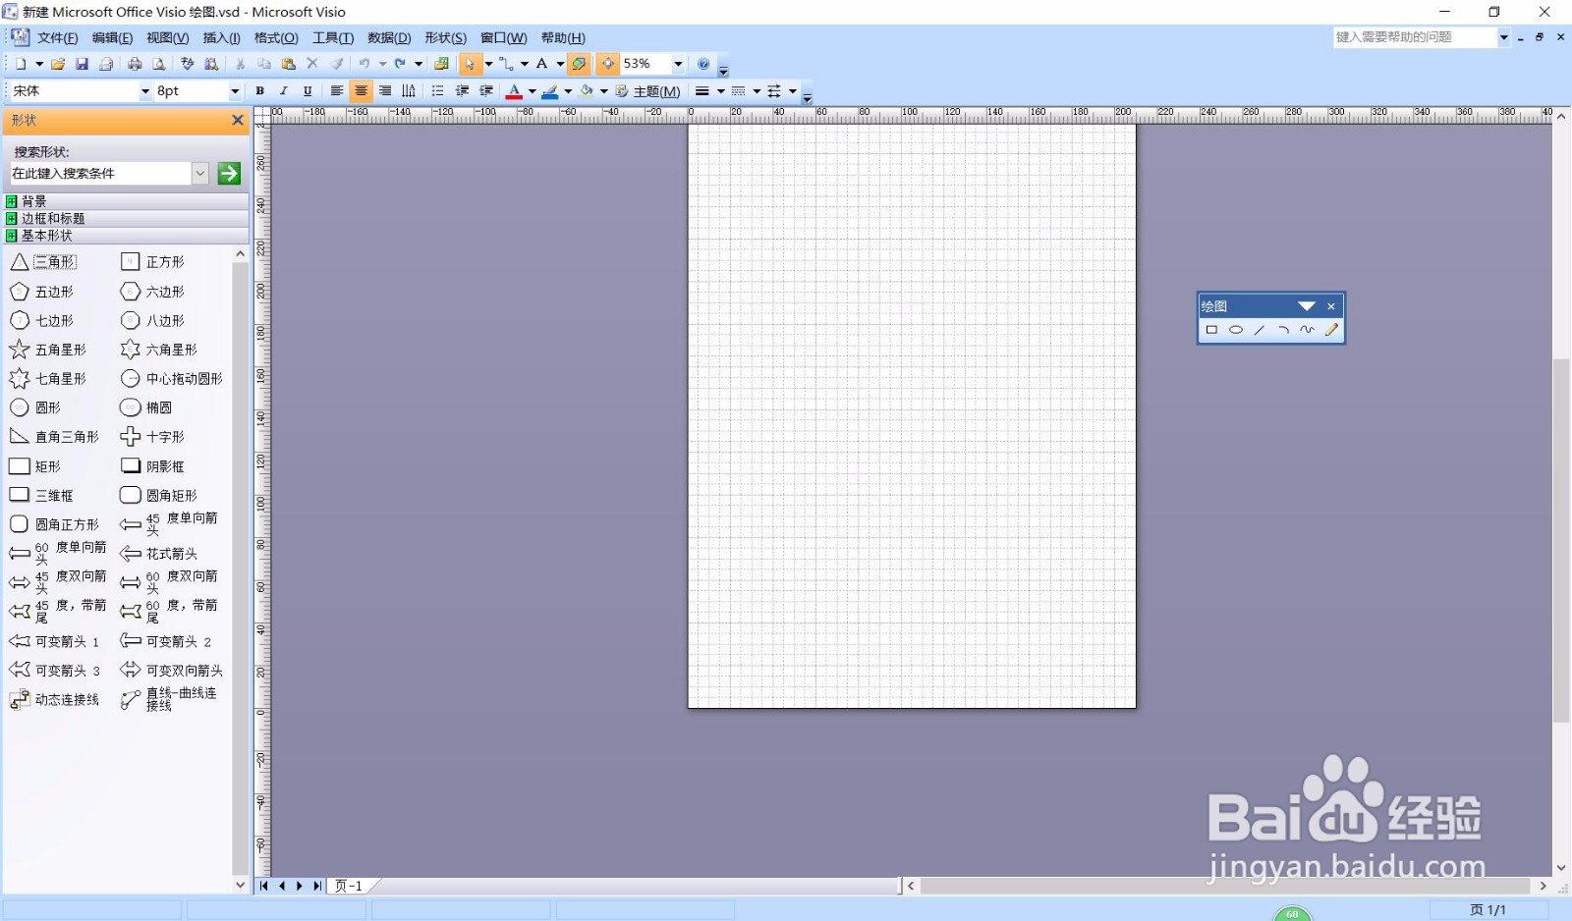The image size is (1572, 921).
Task: Expand the 边框和标题 stencil
Action: click(125, 219)
